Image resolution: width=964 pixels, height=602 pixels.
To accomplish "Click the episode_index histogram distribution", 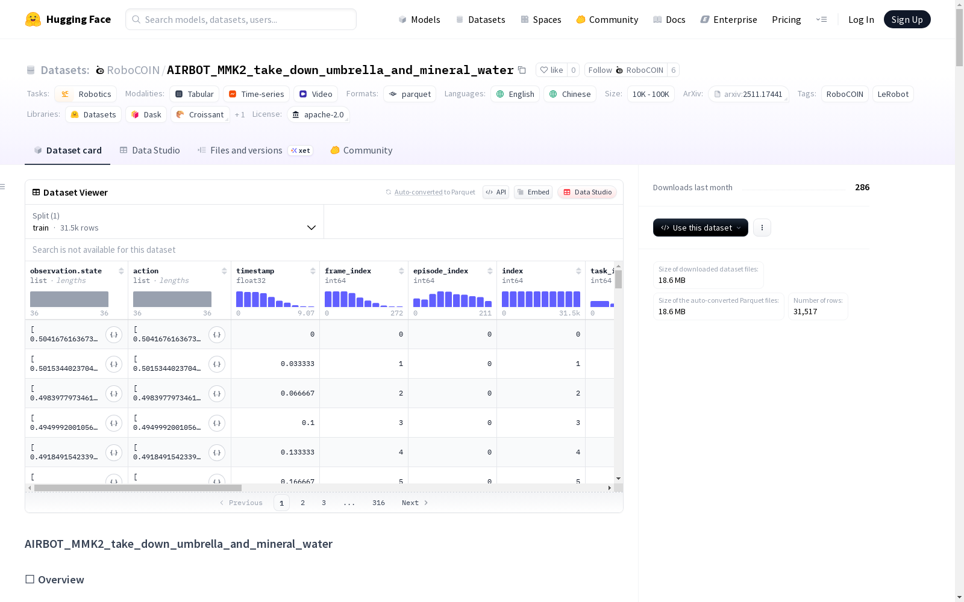I will click(x=452, y=299).
